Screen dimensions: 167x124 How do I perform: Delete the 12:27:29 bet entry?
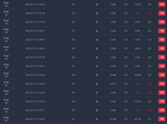pyautogui.click(x=162, y=57)
